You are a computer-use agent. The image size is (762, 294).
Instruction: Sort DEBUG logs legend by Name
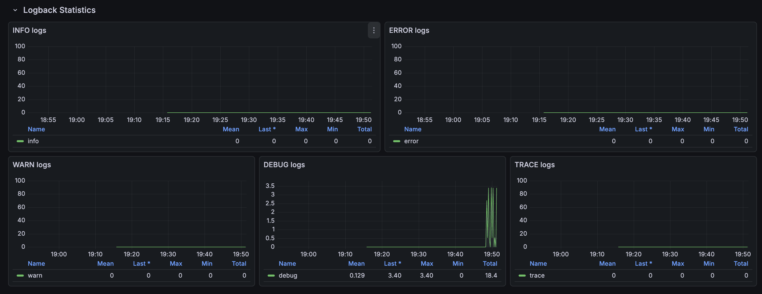click(x=287, y=263)
